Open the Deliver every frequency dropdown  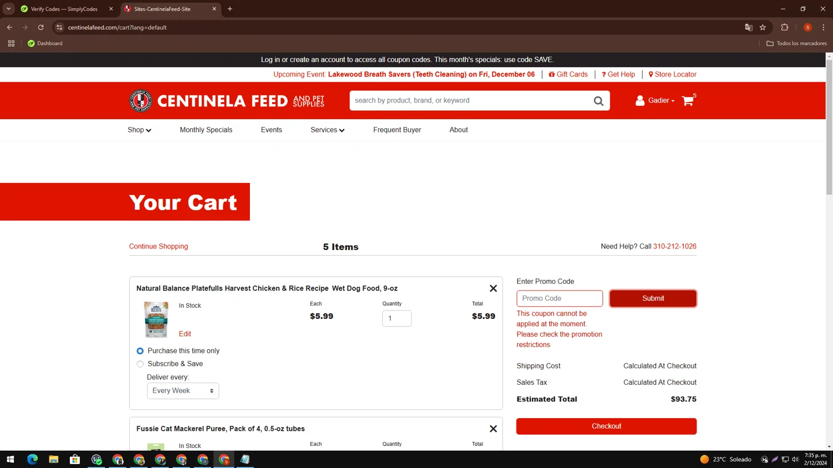(x=183, y=391)
